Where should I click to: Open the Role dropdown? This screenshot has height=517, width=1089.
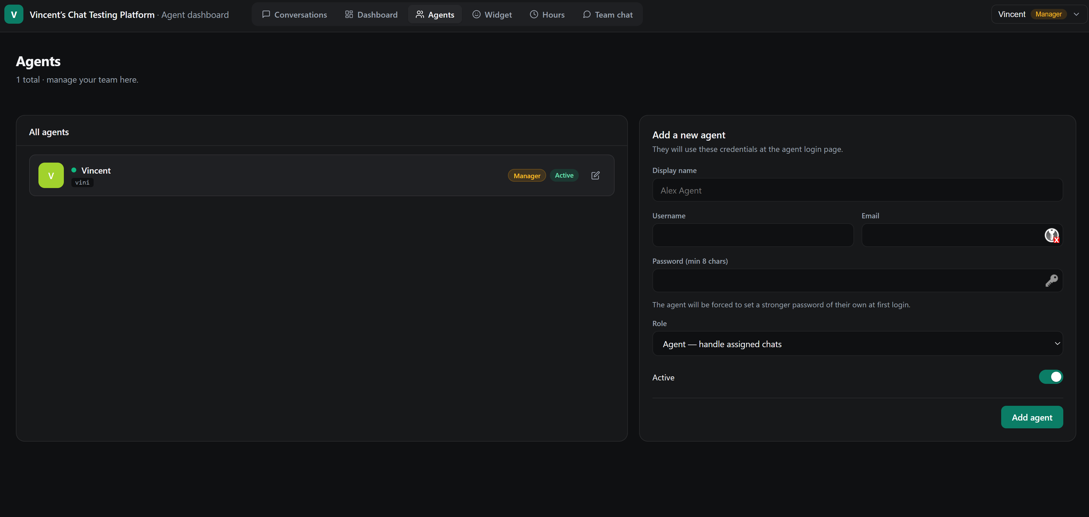tap(857, 344)
